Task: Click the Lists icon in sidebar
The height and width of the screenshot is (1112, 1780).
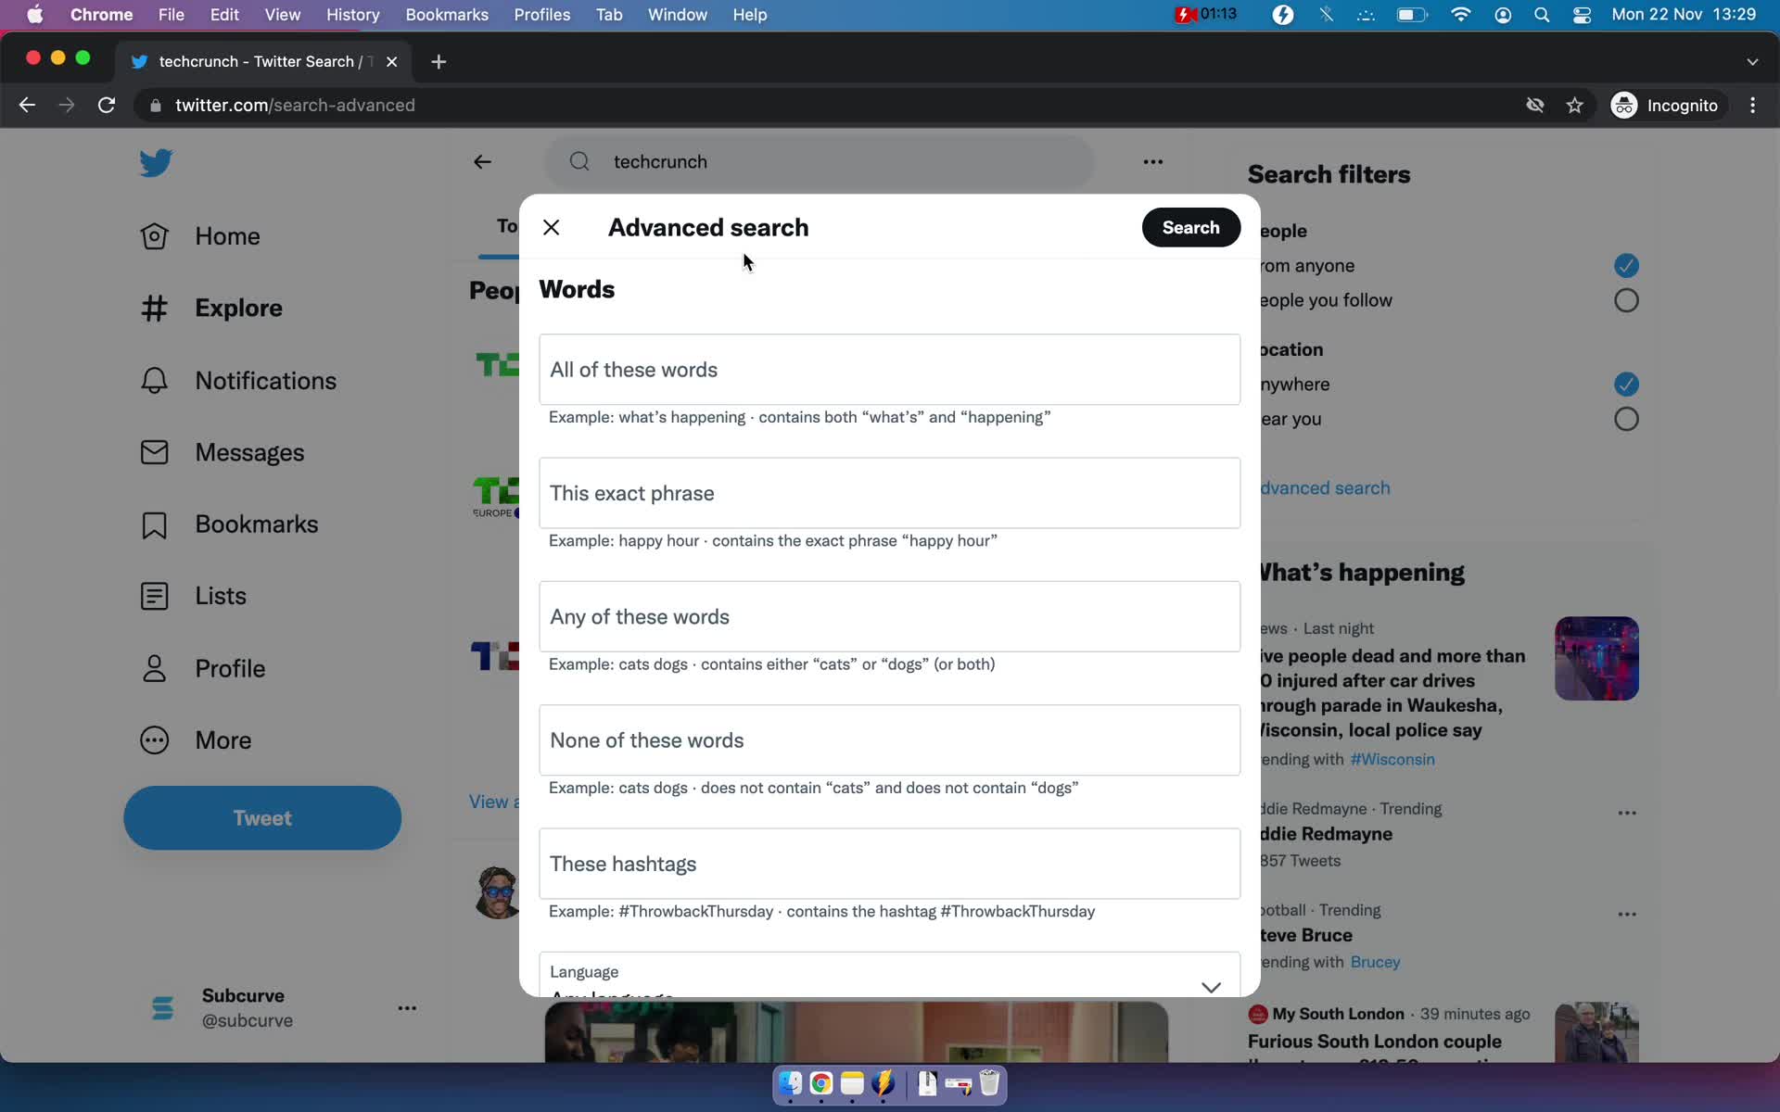Action: click(152, 596)
